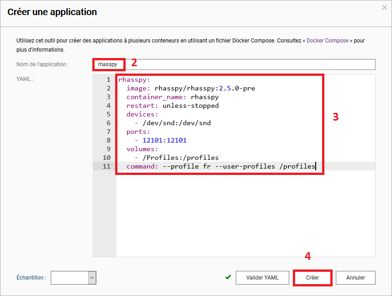This screenshot has width=392, height=296.
Task: Click the Nom de l'application input field
Action: pyautogui.click(x=234, y=64)
